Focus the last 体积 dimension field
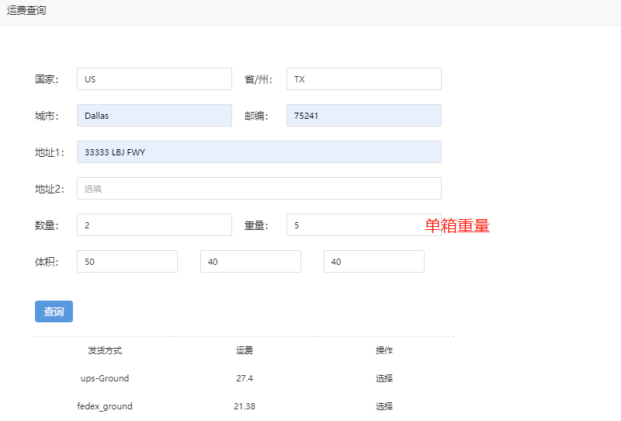 point(373,261)
